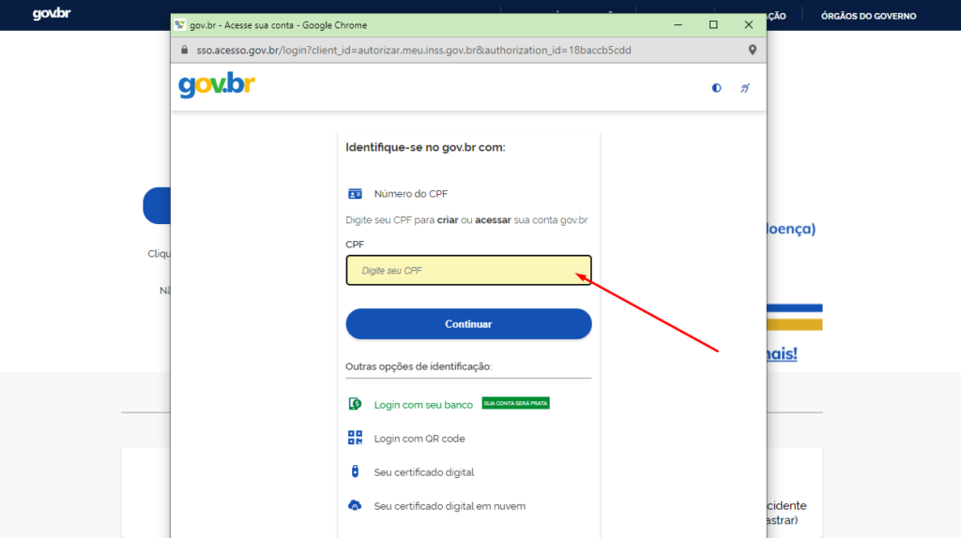
Task: Choose Login com QR code
Action: click(x=419, y=439)
